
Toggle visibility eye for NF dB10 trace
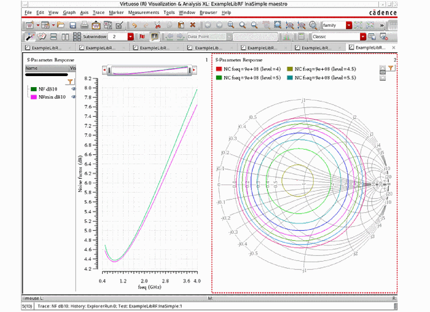coord(74,89)
